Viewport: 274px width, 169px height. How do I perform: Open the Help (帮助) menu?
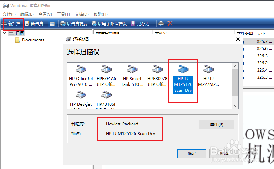point(100,14)
